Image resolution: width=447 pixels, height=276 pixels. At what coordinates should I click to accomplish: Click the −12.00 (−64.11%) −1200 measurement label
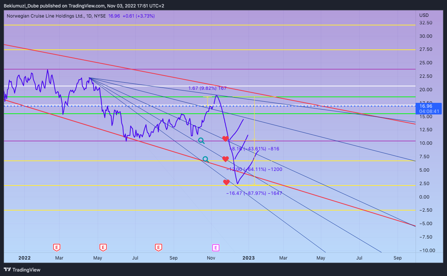pyautogui.click(x=254, y=169)
